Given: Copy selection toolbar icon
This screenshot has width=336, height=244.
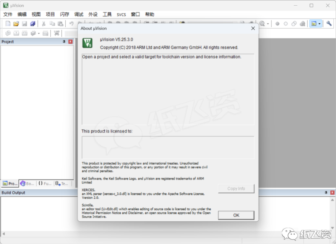Looking at the screenshot, I should (52, 24).
